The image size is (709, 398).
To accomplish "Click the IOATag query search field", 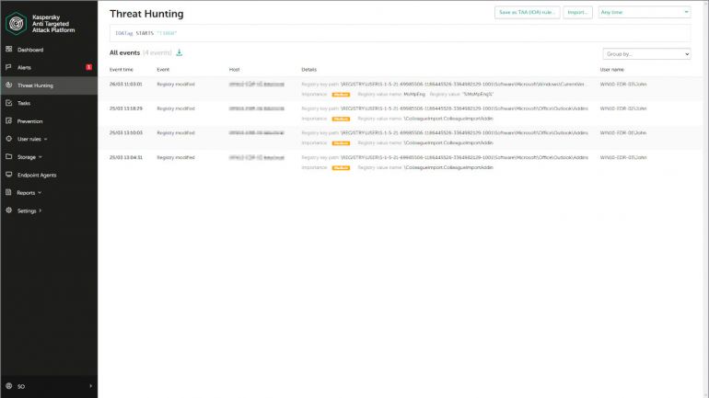I will tap(396, 33).
